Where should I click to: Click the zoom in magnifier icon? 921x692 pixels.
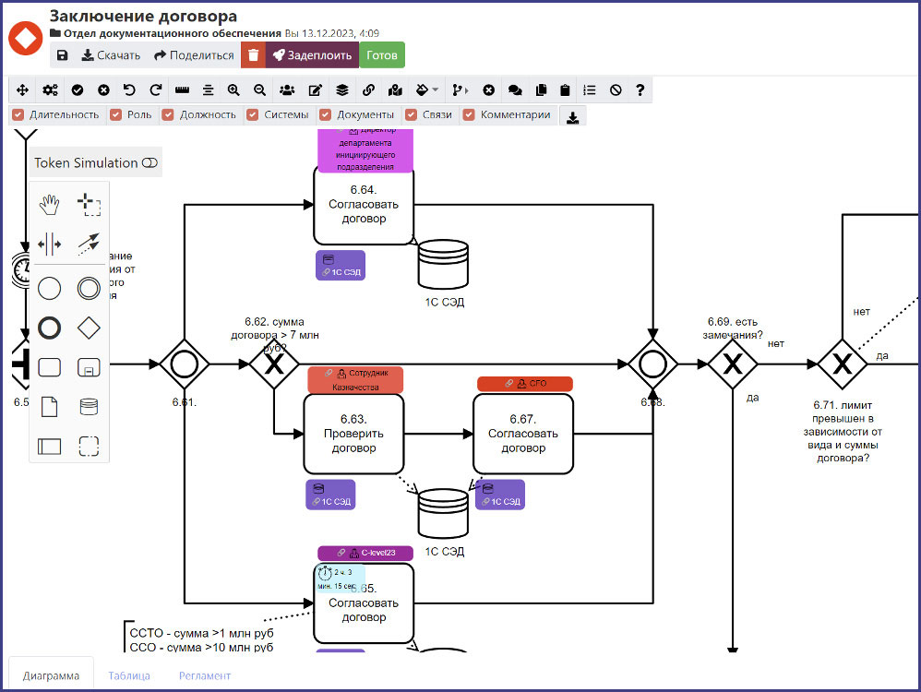pos(233,90)
